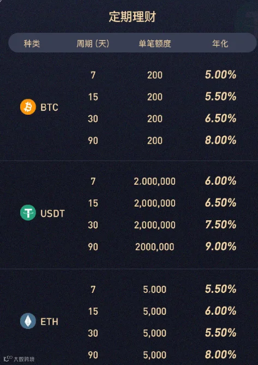Click the 2000,000 amount in USDT 90-day row

point(154,247)
